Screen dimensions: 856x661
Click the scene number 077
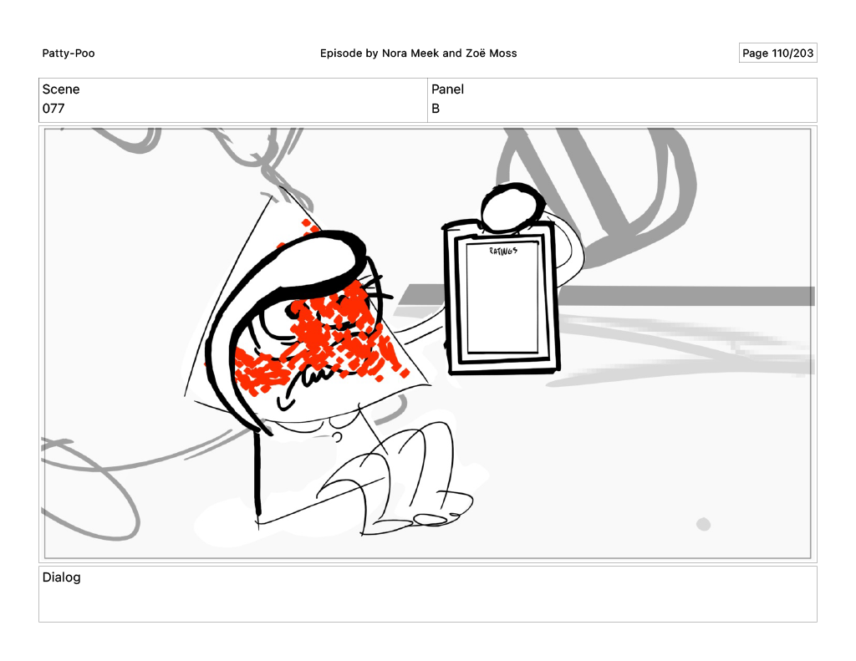(x=53, y=109)
